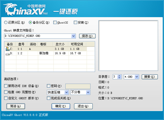Viewport: 164px width, 120px height.
Task: Click the 可用空间 column header
Action: coord(77,44)
